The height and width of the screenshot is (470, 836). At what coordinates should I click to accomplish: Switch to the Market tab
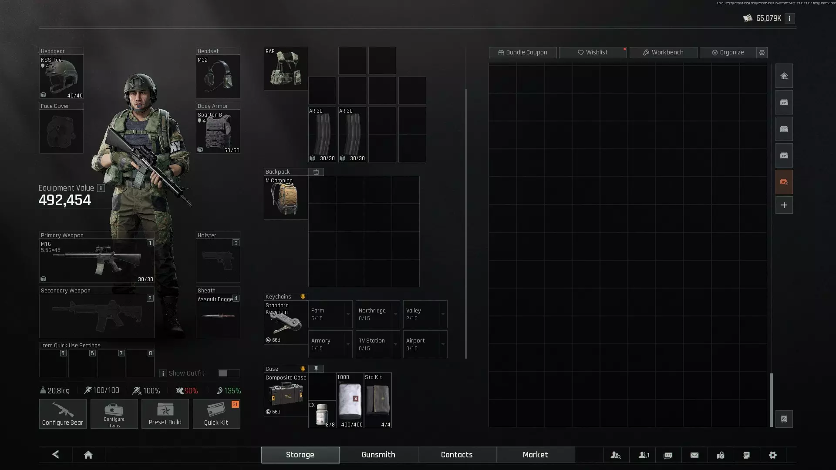(535, 455)
